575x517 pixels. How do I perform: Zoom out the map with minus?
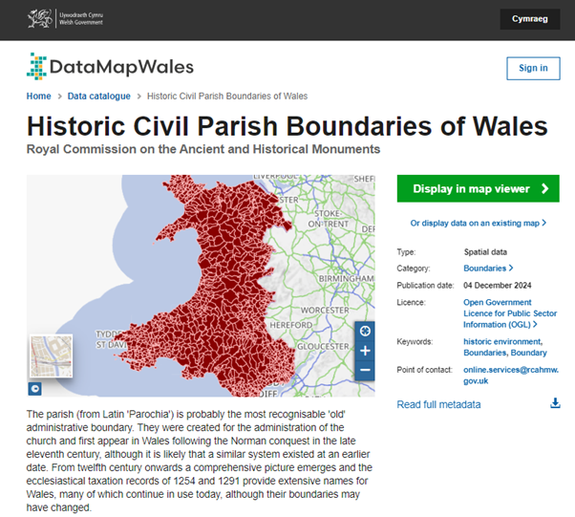pyautogui.click(x=365, y=370)
